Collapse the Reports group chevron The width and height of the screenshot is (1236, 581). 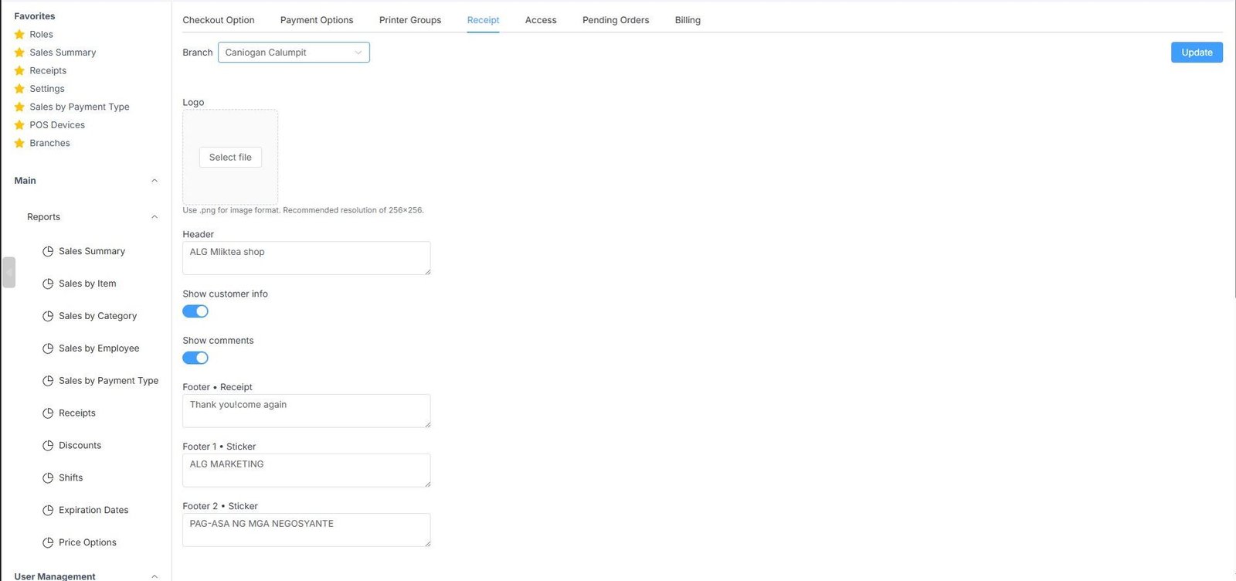click(x=154, y=217)
